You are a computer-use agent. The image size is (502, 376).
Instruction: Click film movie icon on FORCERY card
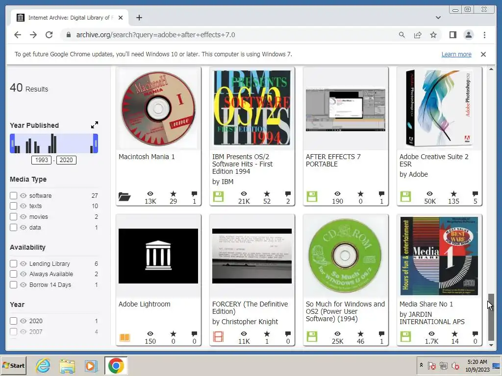tap(218, 337)
